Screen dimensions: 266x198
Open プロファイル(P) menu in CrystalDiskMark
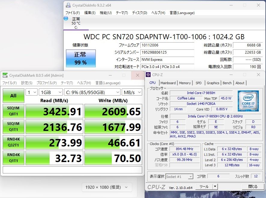coord(47,83)
